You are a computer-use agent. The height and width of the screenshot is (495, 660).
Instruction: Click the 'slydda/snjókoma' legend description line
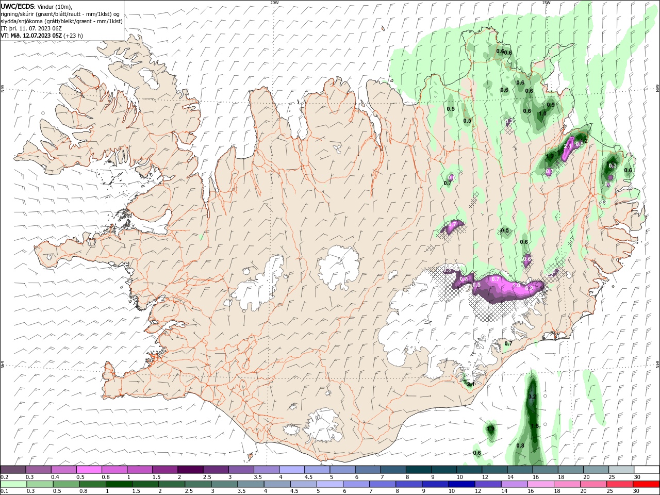(x=62, y=21)
